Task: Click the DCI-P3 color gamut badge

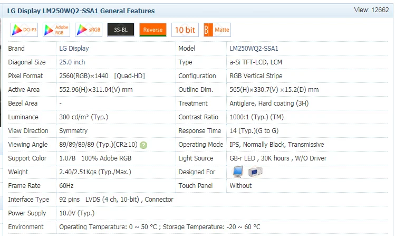Action: pyautogui.click(x=24, y=30)
